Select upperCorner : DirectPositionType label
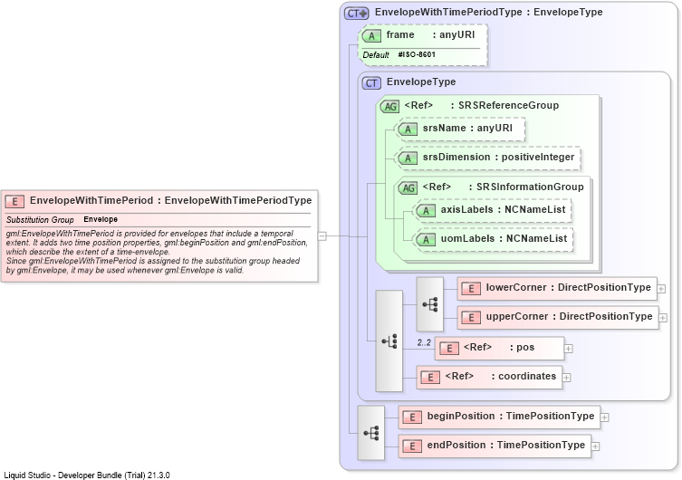 (569, 316)
